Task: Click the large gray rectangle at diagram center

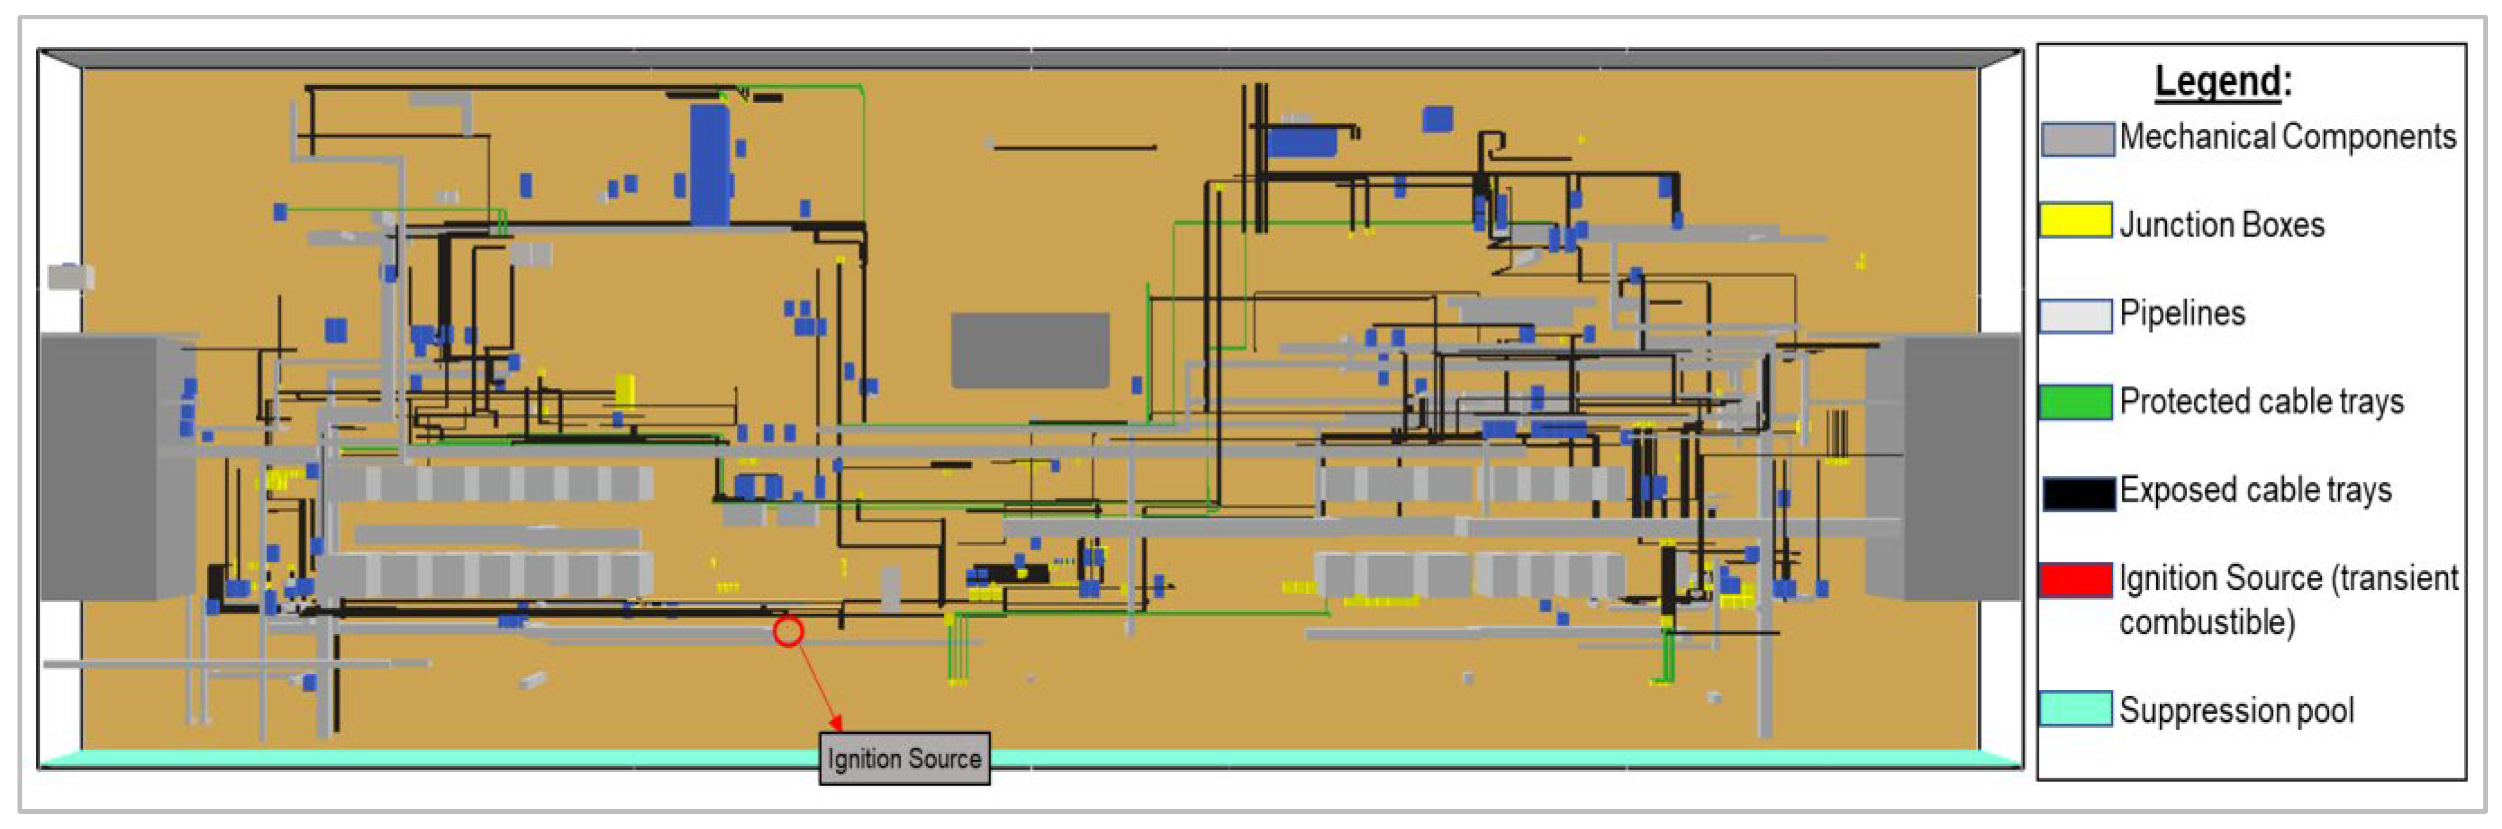Action: pyautogui.click(x=1030, y=350)
